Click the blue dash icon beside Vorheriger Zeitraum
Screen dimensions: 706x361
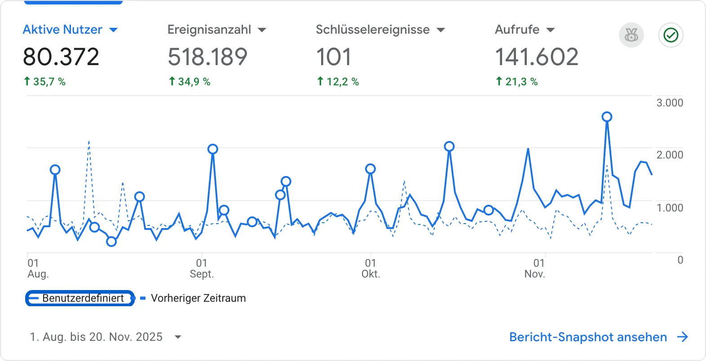[x=143, y=298]
